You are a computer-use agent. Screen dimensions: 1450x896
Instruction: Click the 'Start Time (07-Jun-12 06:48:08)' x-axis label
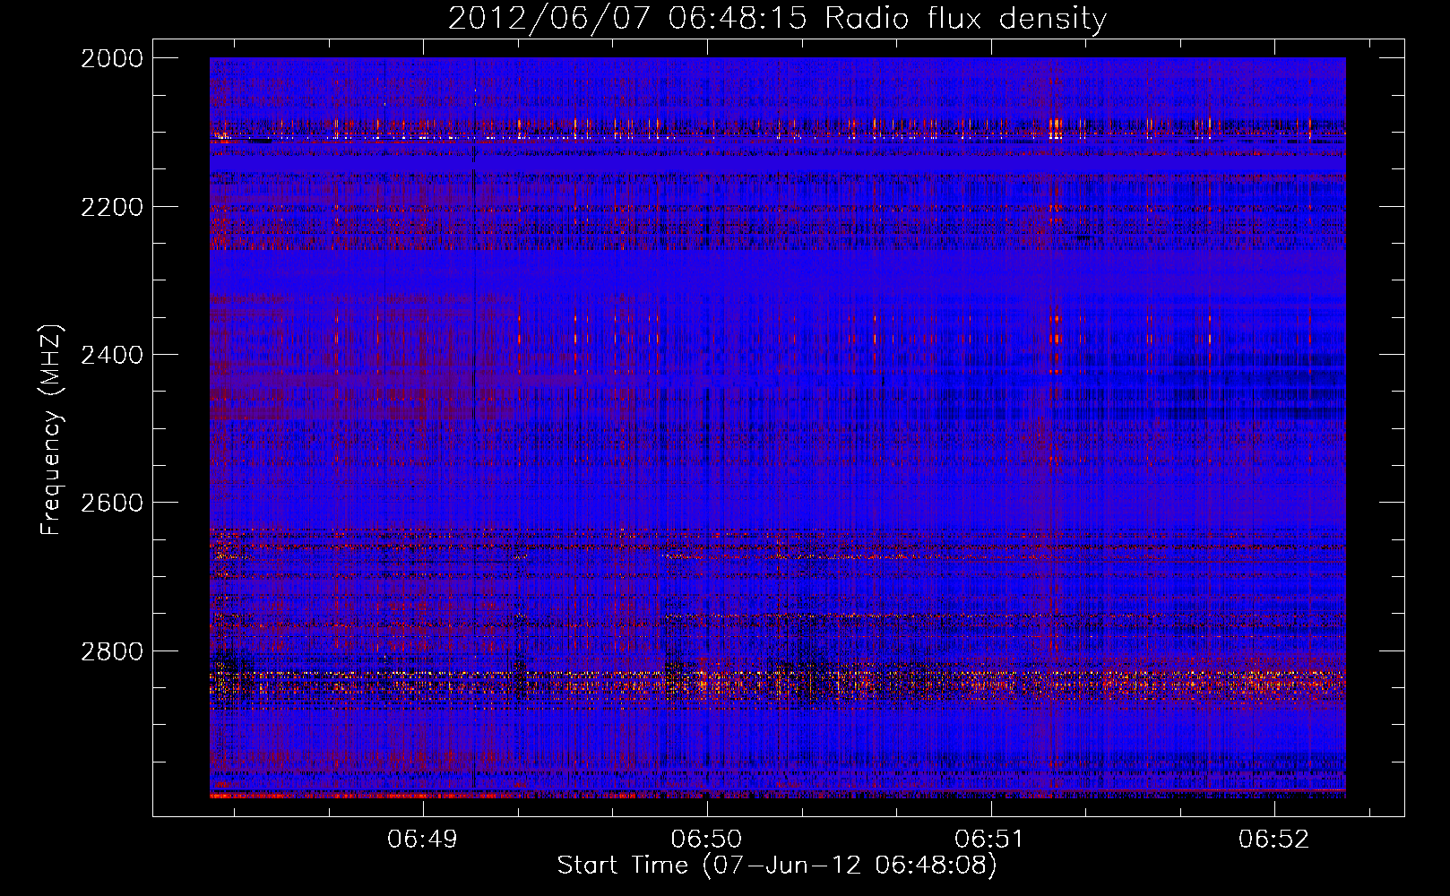click(x=777, y=866)
